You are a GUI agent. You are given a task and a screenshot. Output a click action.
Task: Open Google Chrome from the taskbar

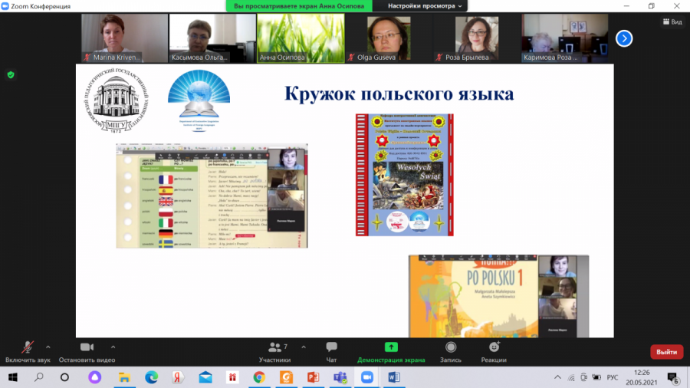coord(259,377)
